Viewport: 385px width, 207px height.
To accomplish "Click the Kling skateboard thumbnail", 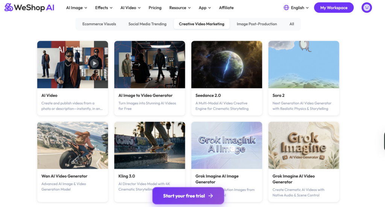I will click(150, 145).
